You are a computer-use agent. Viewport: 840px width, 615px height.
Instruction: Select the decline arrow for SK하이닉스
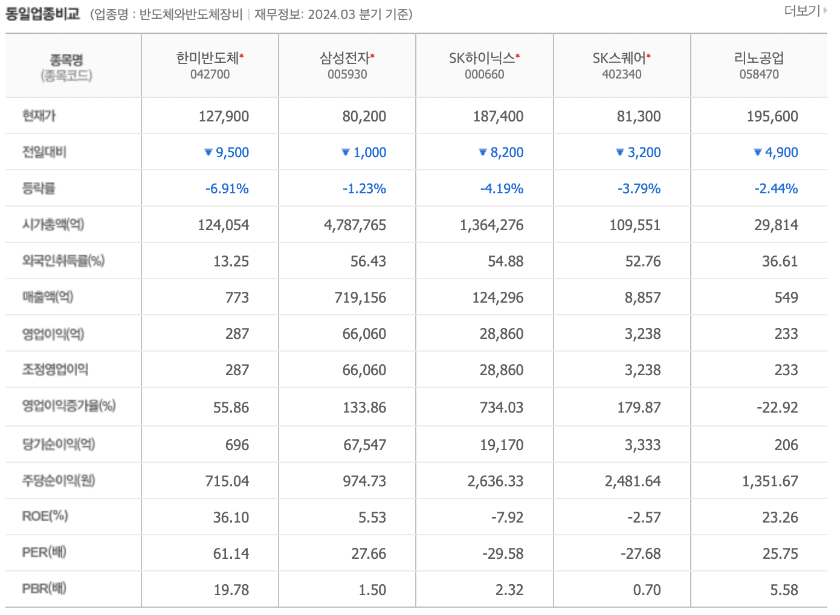click(482, 153)
